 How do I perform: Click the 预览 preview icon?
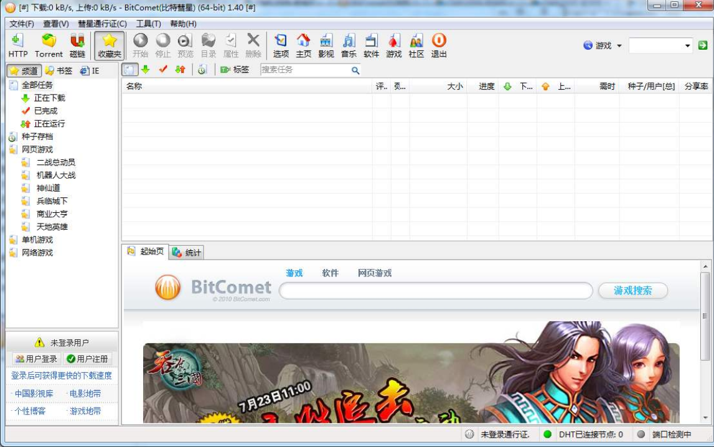pos(186,45)
